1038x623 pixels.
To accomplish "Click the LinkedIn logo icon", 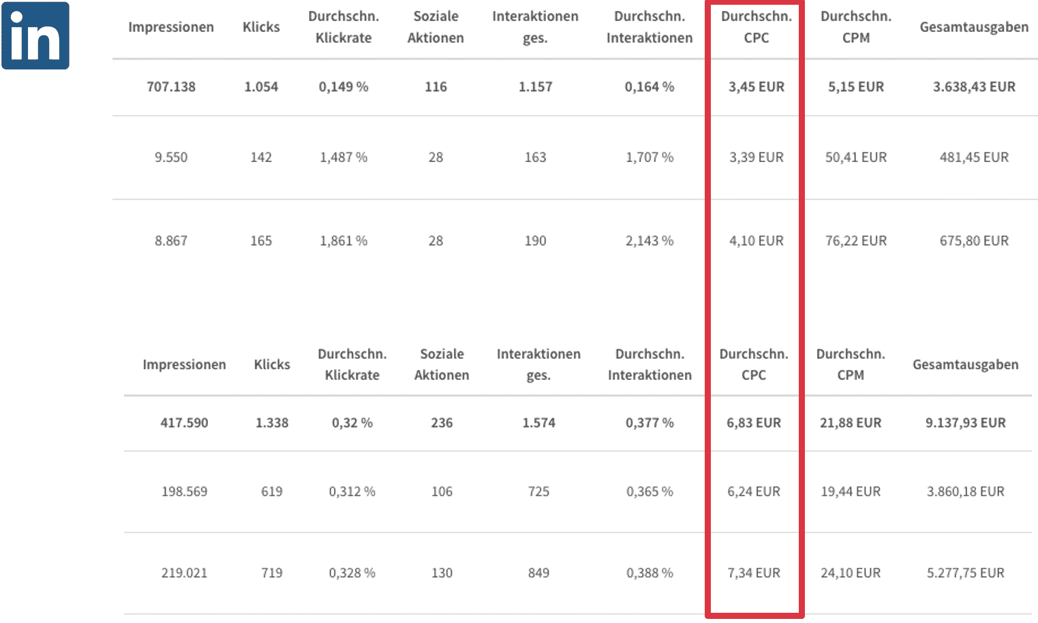I will [x=35, y=35].
